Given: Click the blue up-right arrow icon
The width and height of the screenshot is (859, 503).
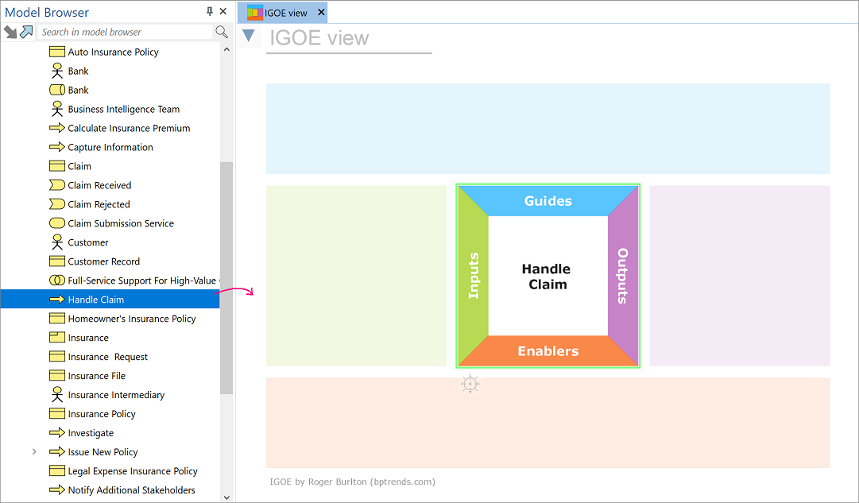Looking at the screenshot, I should (x=27, y=32).
